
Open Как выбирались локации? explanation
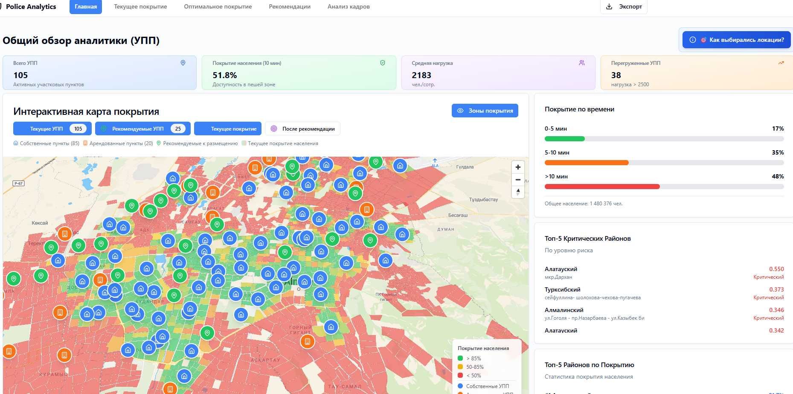tap(736, 40)
